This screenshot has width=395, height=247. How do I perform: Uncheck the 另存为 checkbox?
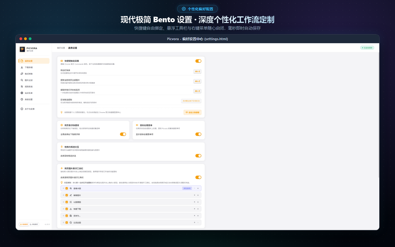click(x=67, y=216)
